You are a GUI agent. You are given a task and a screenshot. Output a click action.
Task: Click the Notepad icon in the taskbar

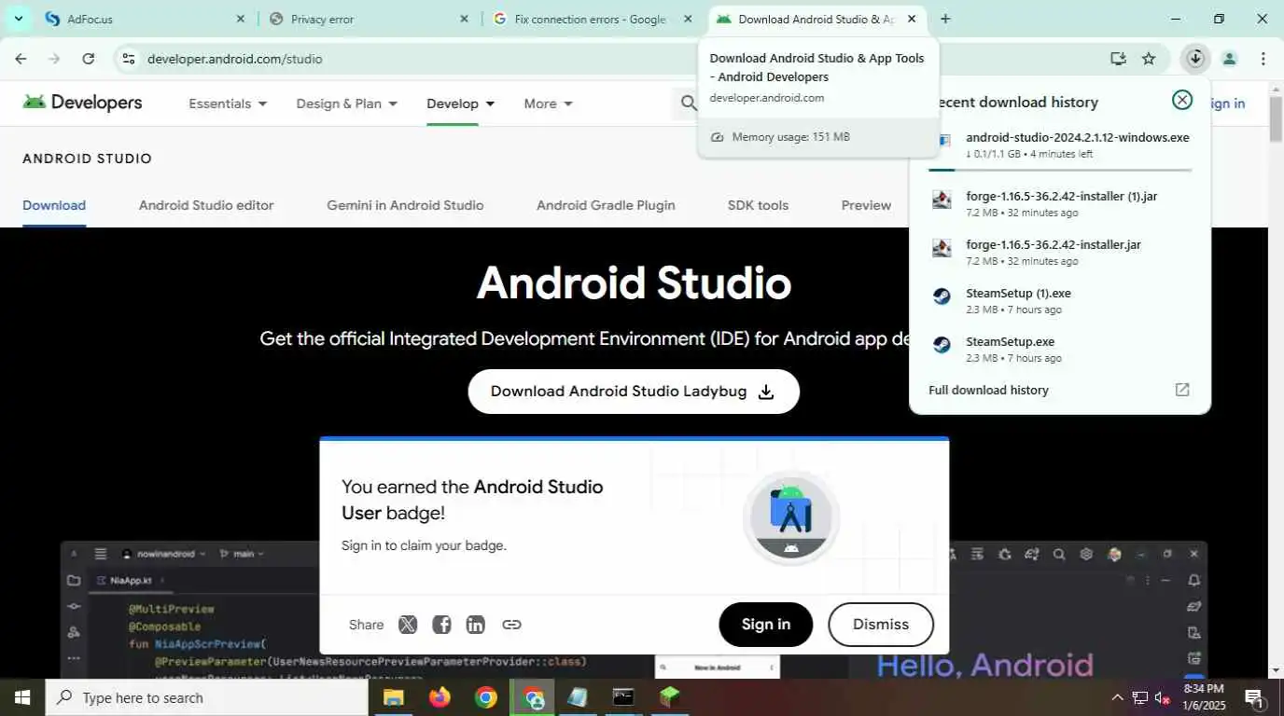pos(578,697)
